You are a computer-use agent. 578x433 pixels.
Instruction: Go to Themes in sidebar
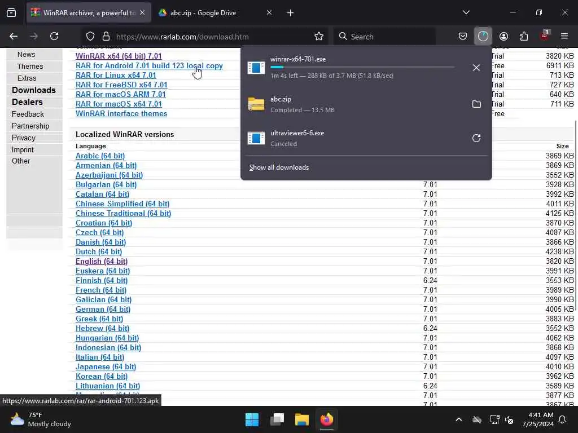(x=30, y=67)
